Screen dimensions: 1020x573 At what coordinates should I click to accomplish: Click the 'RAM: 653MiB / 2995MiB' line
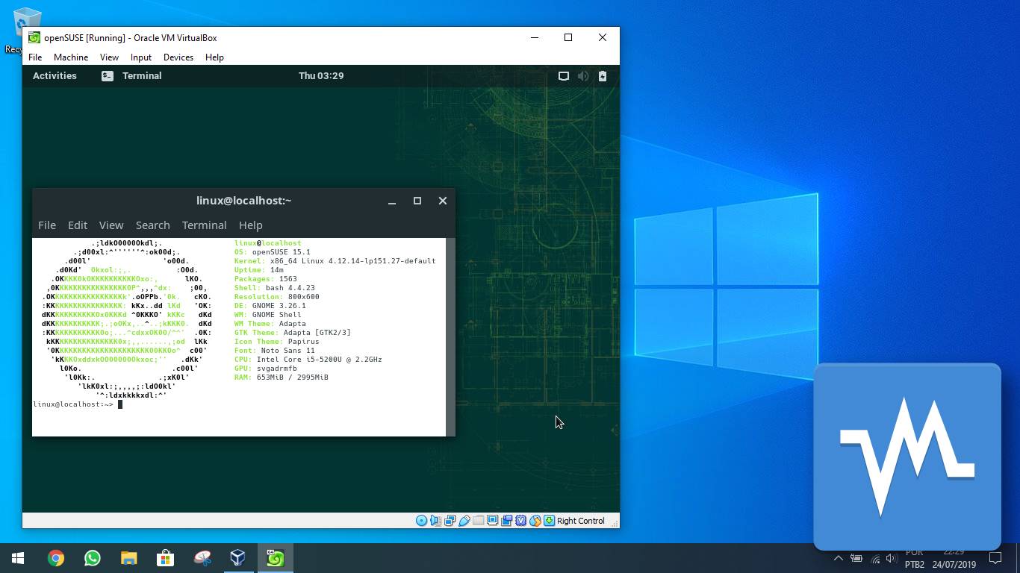[x=282, y=378]
